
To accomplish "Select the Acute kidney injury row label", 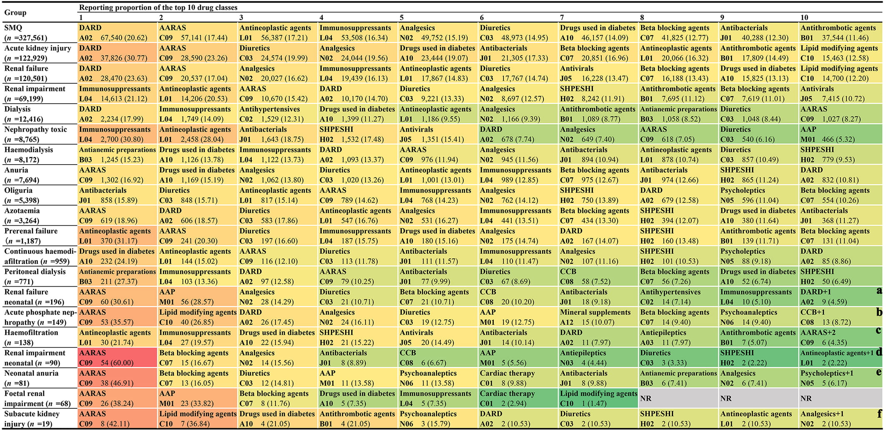I will pyautogui.click(x=32, y=53).
